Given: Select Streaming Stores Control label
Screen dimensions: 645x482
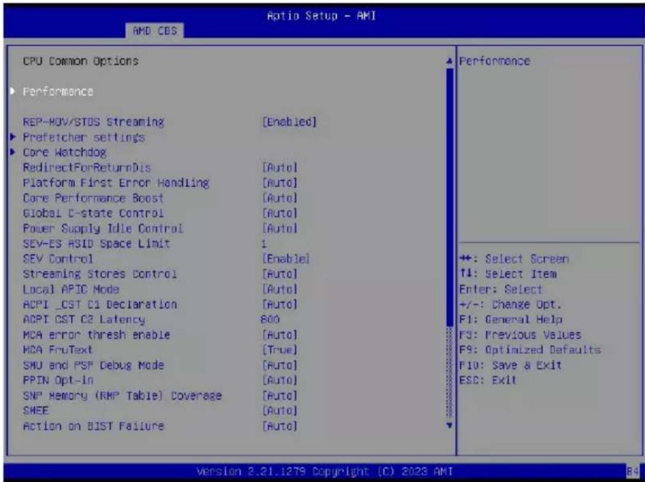Looking at the screenshot, I should tap(100, 274).
